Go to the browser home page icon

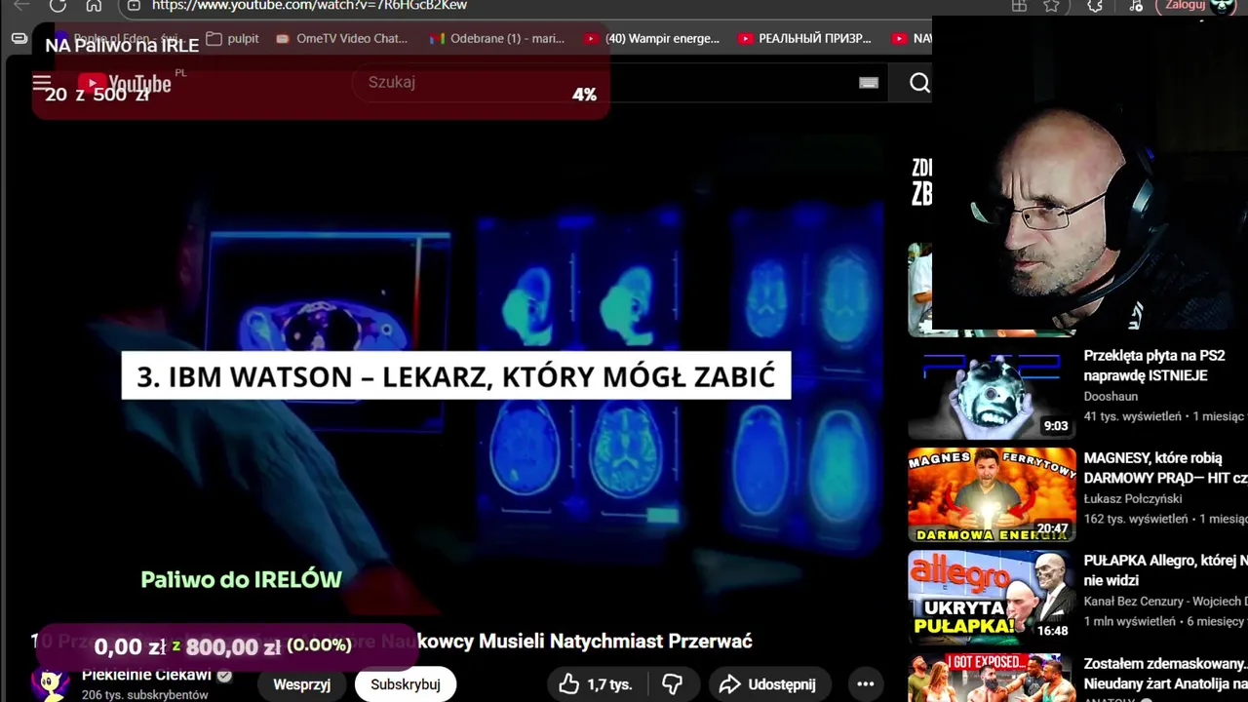click(94, 5)
